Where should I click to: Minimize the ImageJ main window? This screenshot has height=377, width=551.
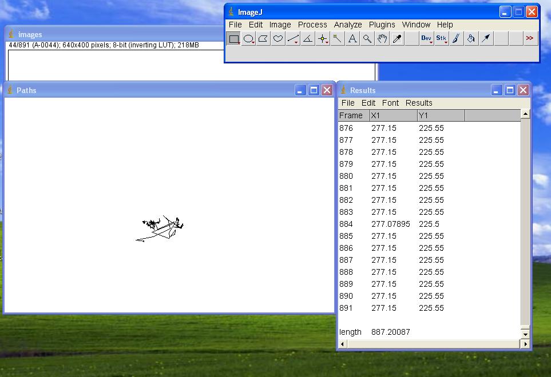coord(505,12)
